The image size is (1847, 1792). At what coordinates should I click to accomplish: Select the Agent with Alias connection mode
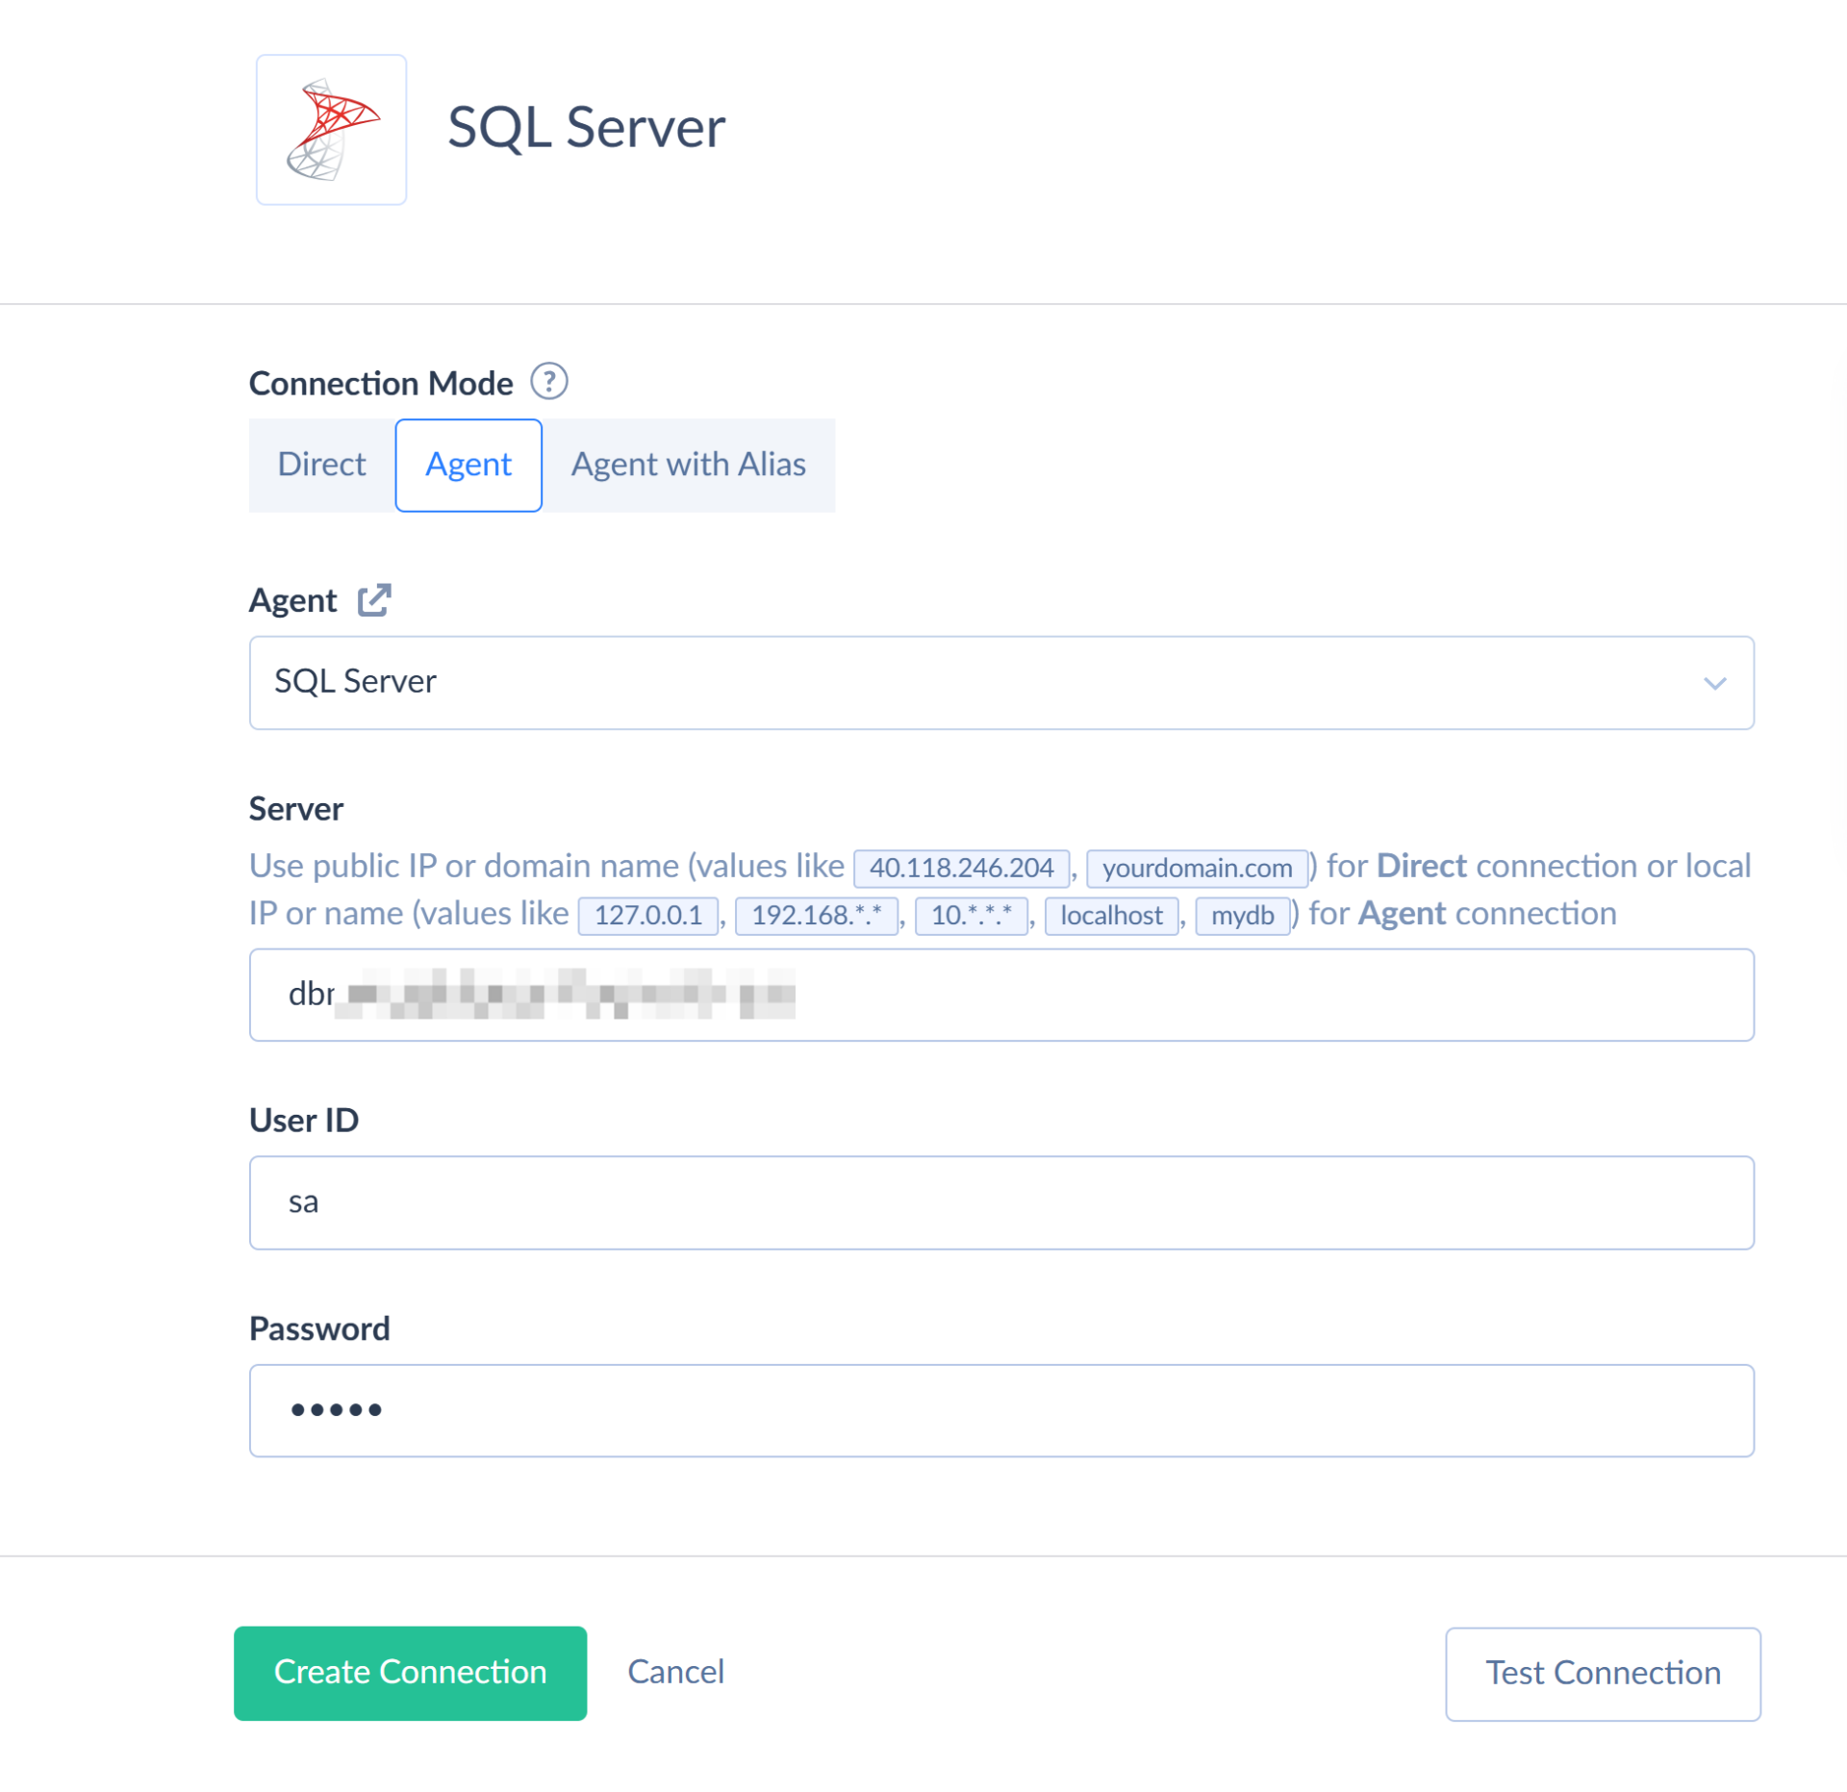point(688,465)
